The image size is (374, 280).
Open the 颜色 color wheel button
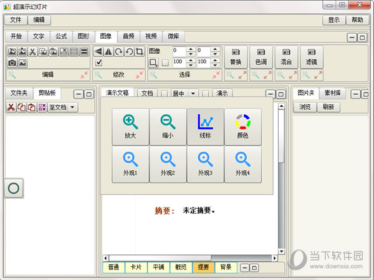[242, 127]
